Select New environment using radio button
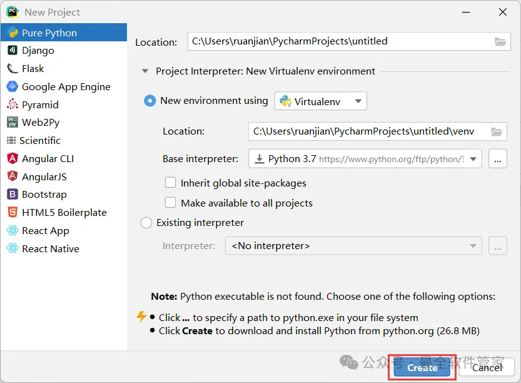521x383 pixels. [150, 101]
